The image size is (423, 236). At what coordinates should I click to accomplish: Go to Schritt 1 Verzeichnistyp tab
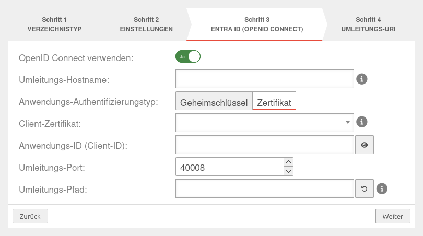[54, 25]
